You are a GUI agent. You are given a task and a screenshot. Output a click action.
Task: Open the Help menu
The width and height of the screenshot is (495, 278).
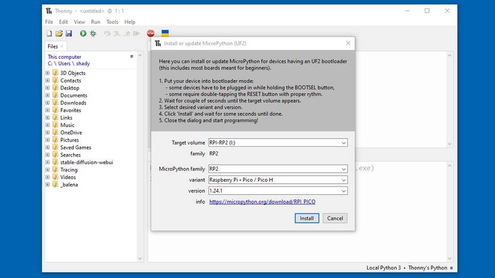tap(130, 22)
